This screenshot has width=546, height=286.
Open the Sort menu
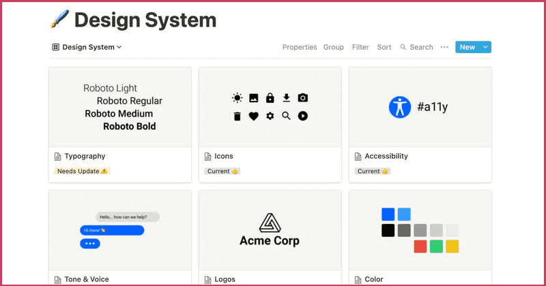point(384,47)
